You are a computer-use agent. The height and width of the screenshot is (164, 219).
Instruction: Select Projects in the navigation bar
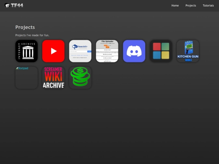pyautogui.click(x=191, y=6)
